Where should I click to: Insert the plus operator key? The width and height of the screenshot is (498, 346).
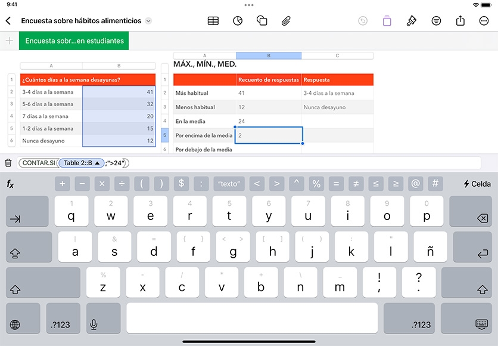[x=62, y=184]
